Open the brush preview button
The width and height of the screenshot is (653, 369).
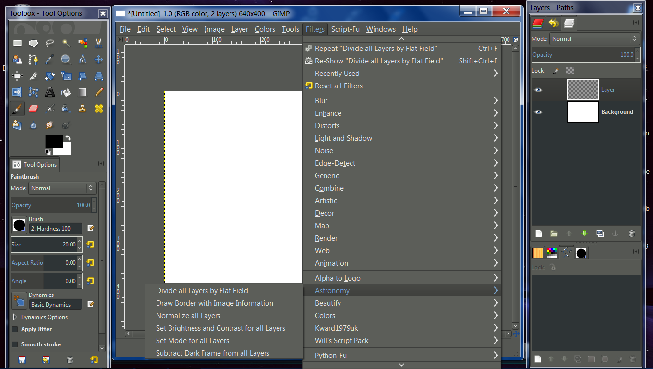coord(19,225)
